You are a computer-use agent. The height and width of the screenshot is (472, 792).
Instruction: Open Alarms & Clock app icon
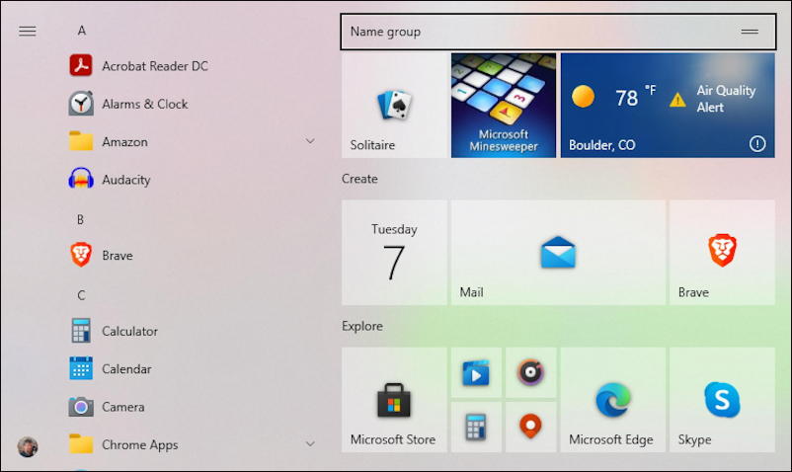(x=81, y=104)
